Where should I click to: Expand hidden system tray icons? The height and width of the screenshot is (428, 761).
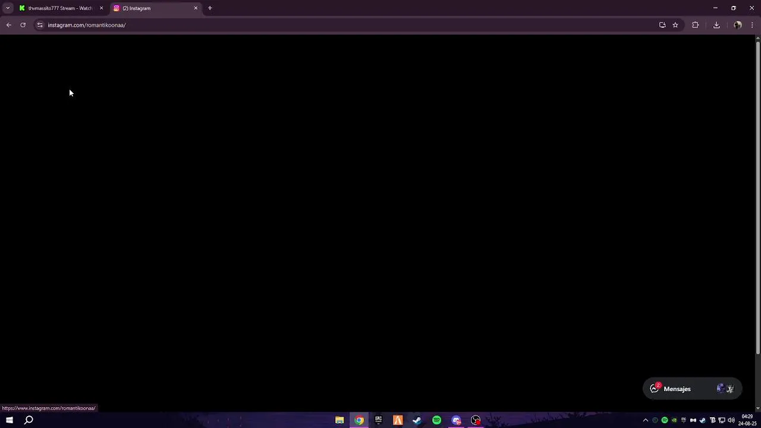coord(646,420)
